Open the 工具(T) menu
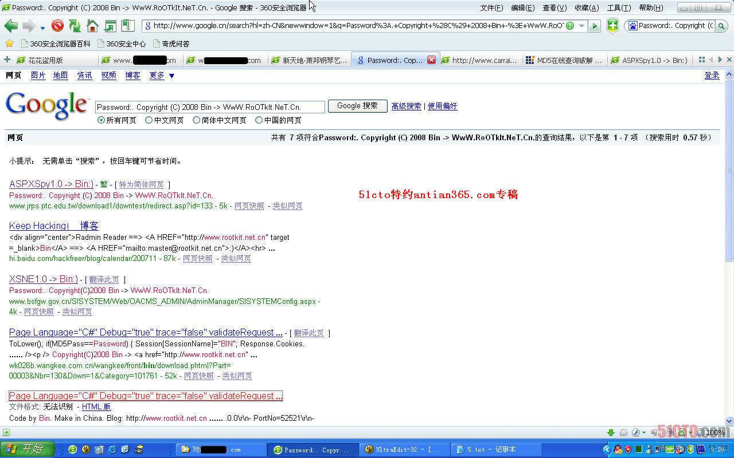734x458 pixels. click(619, 7)
